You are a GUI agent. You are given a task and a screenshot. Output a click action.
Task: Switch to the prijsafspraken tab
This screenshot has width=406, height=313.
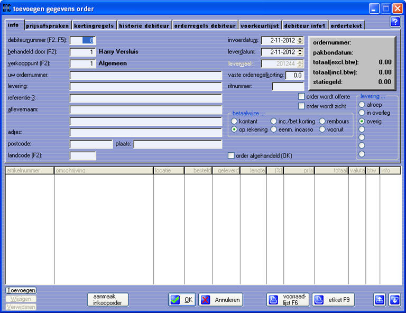pyautogui.click(x=48, y=25)
